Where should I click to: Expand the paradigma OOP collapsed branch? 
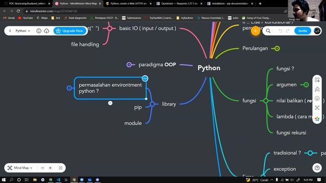(129, 65)
